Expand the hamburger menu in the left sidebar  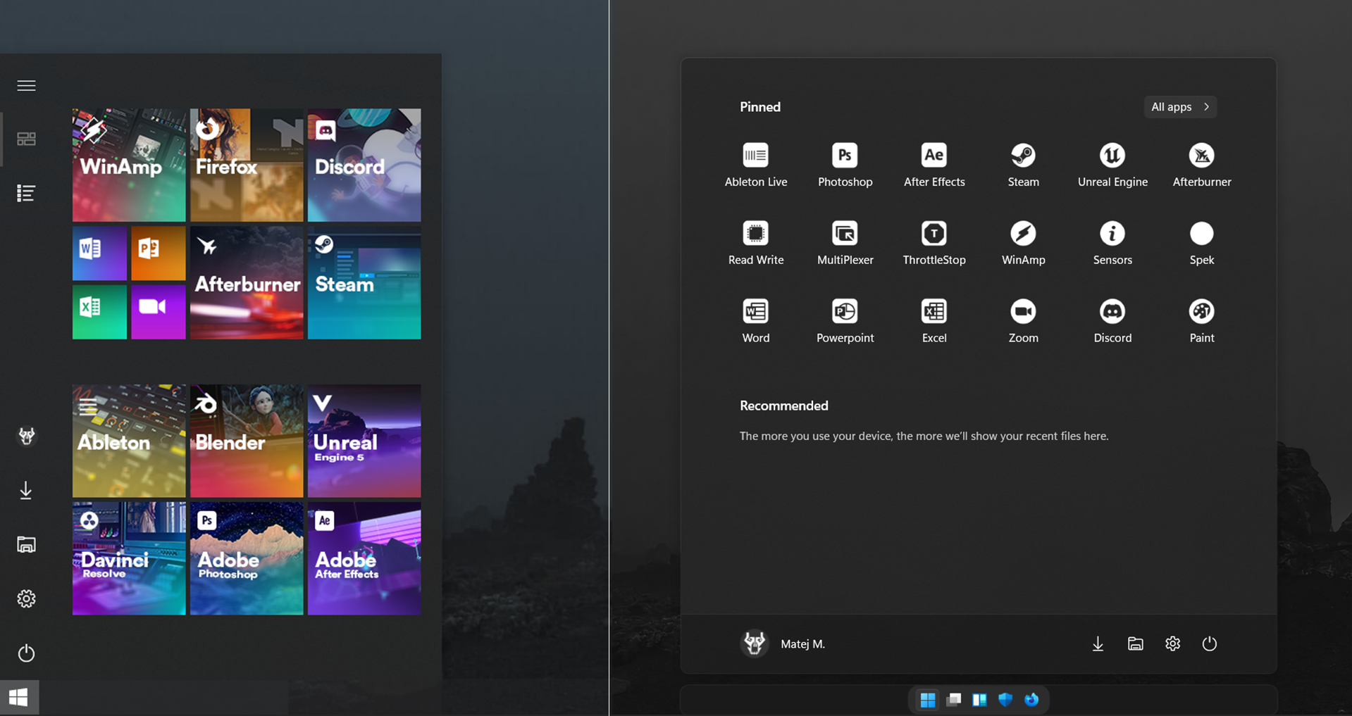pos(26,85)
